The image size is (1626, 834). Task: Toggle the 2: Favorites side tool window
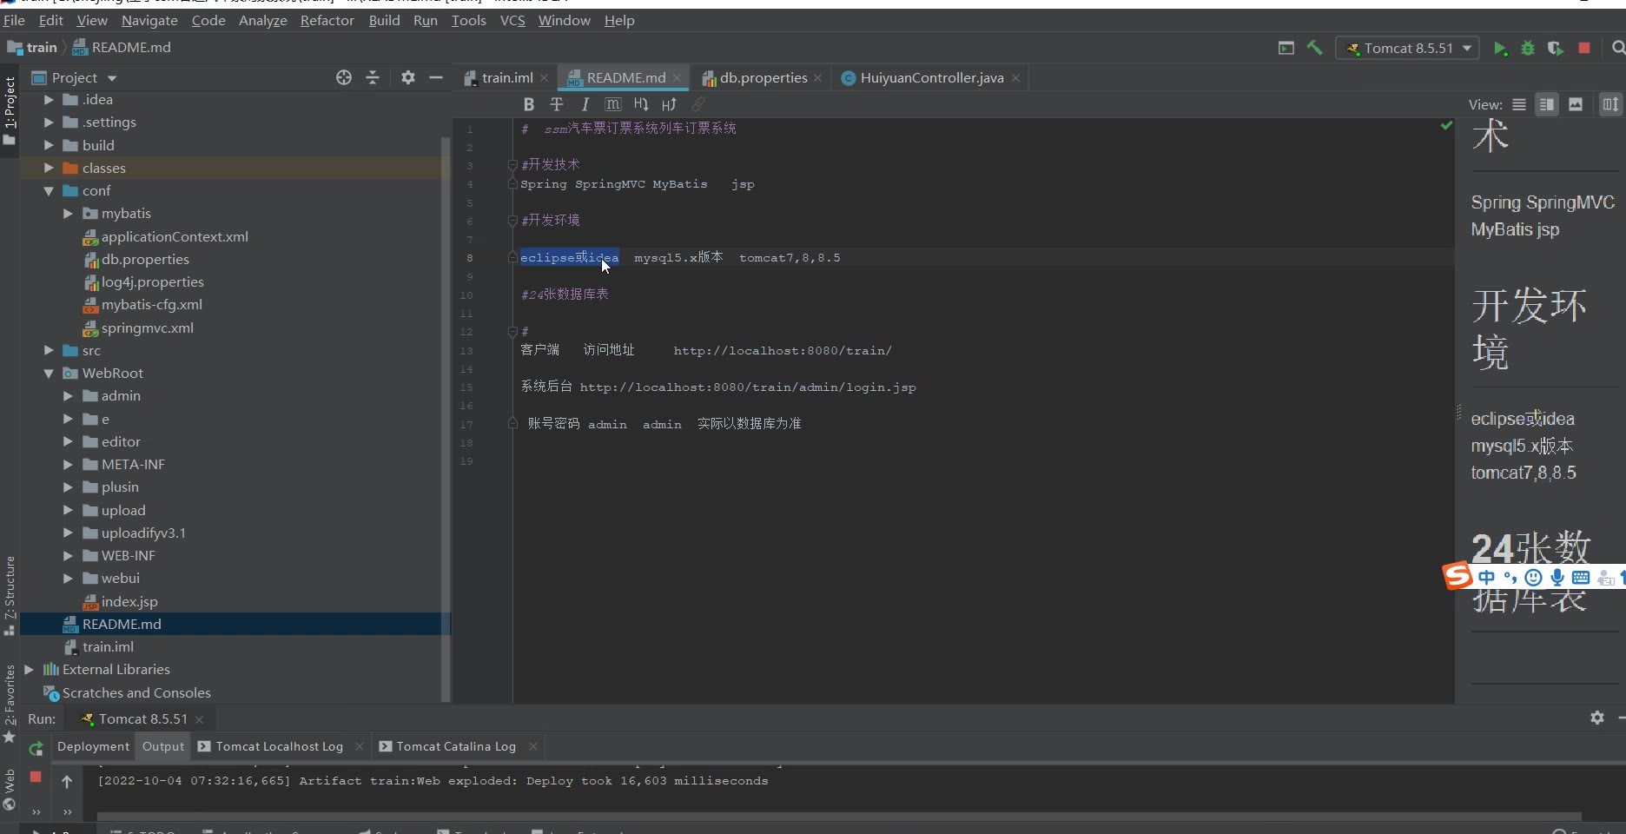[10, 704]
